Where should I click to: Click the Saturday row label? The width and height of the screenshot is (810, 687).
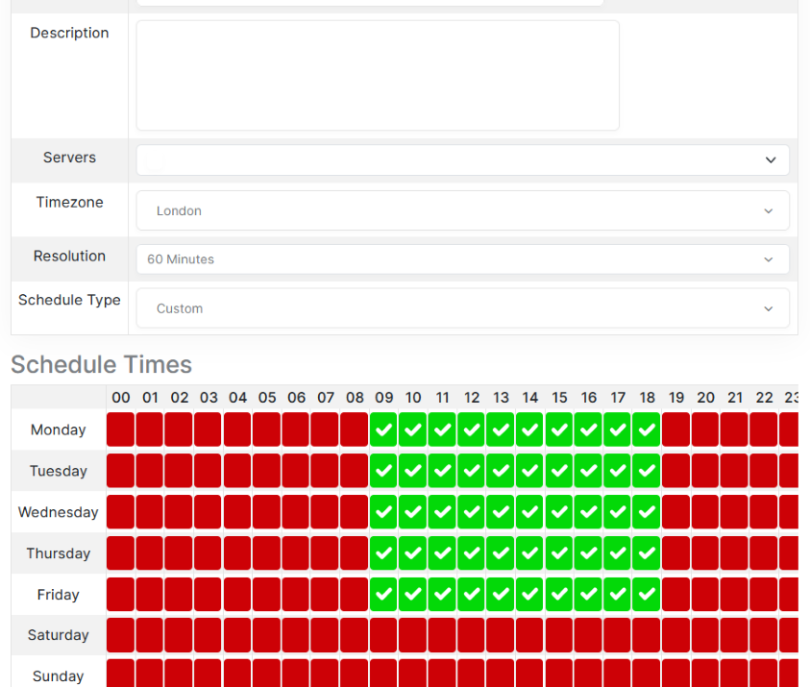click(x=59, y=635)
